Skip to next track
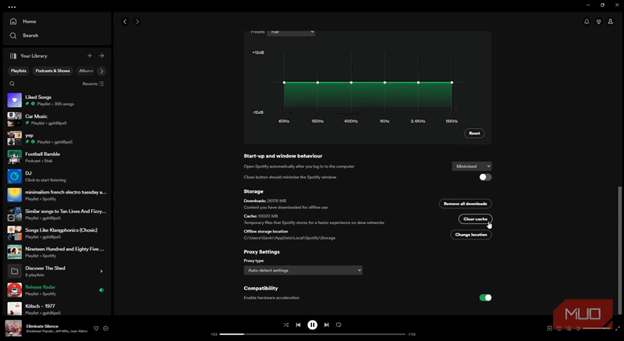The height and width of the screenshot is (341, 624). click(326, 325)
